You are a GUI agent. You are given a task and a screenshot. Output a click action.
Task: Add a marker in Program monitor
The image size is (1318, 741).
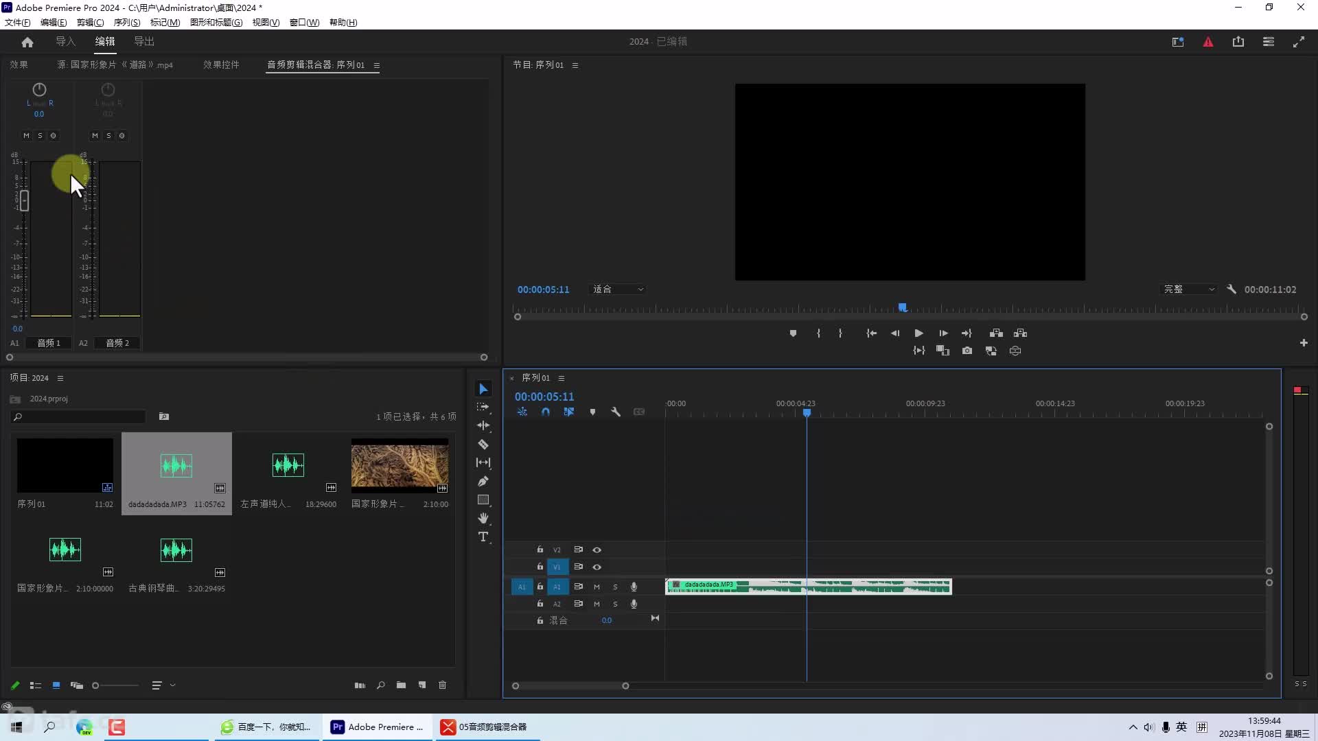(793, 333)
